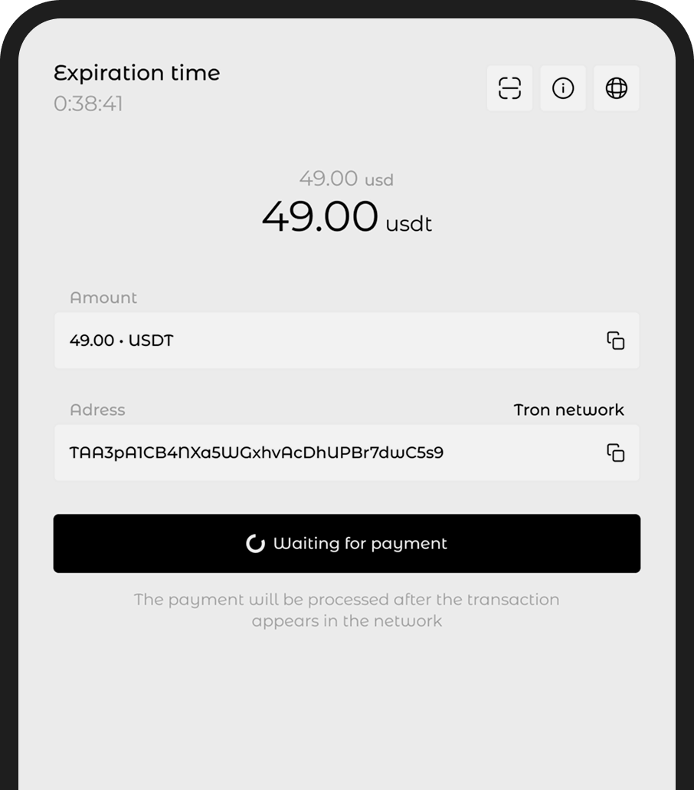Click the payment info icon
The height and width of the screenshot is (790, 694).
point(563,88)
